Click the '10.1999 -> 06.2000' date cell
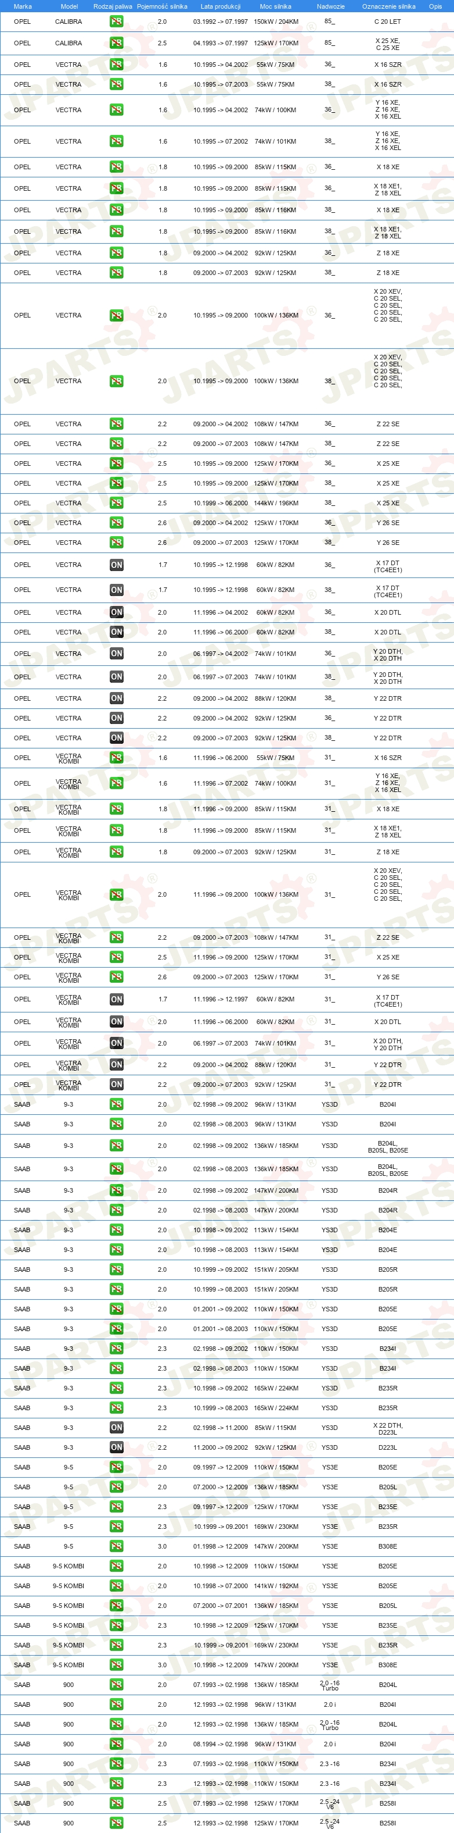This screenshot has height=1833, width=454. 221,503
